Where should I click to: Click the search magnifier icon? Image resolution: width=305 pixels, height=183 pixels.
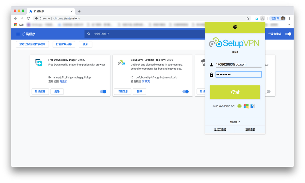point(89,34)
